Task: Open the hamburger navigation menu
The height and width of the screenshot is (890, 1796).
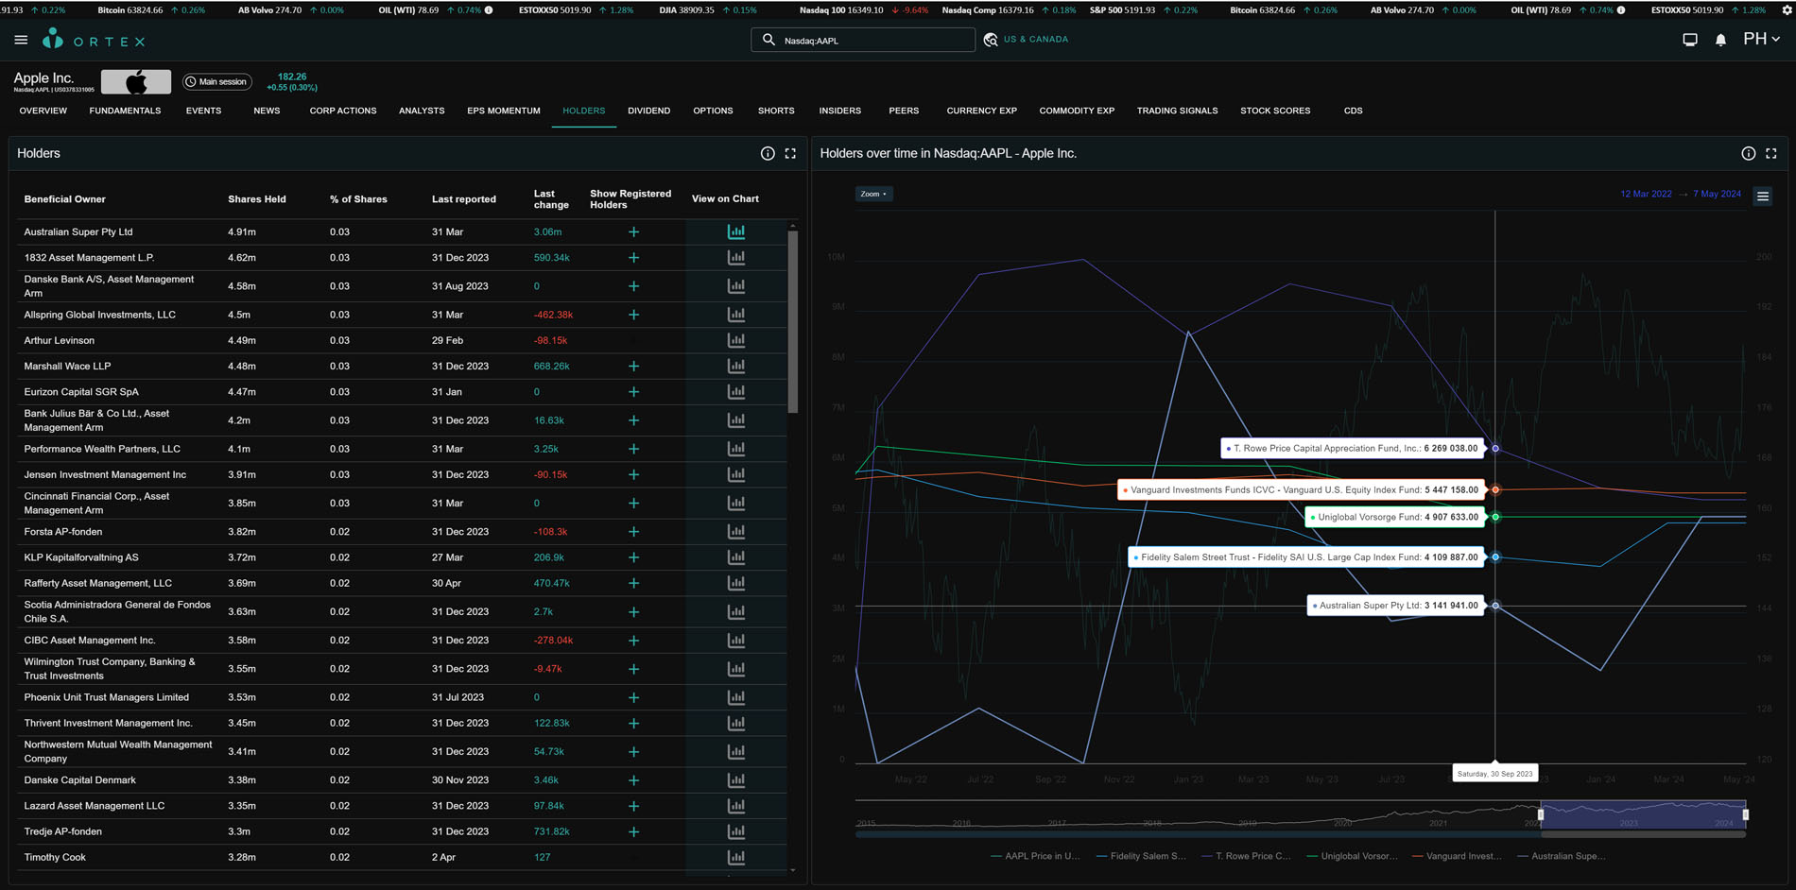Action: [x=21, y=41]
